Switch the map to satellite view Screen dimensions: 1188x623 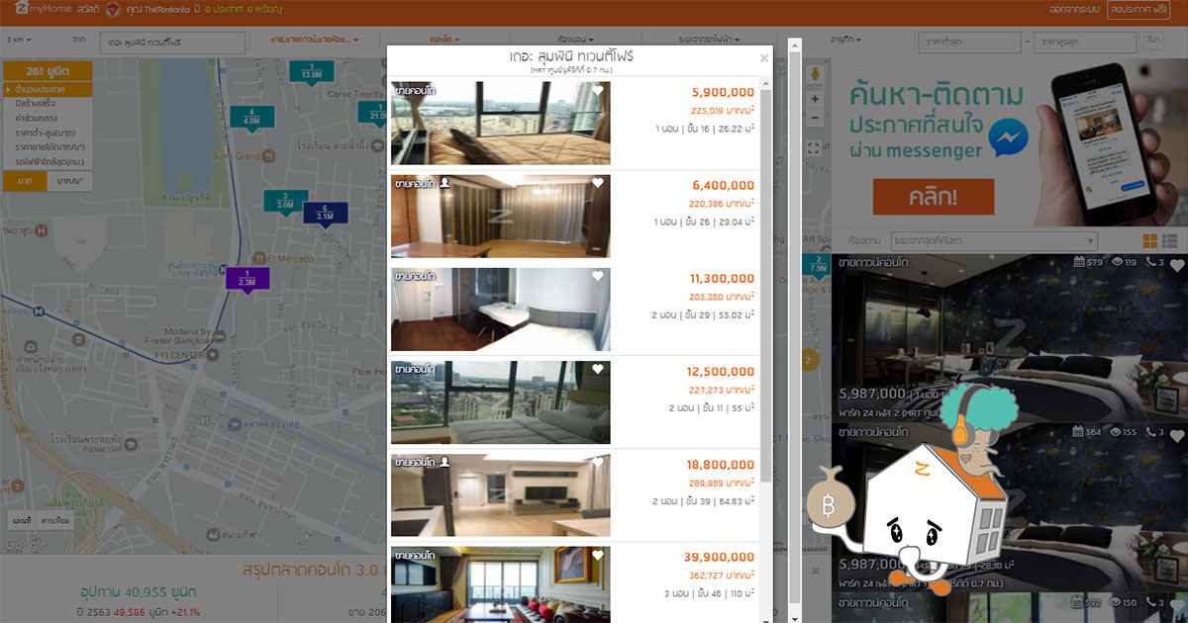pos(55,520)
